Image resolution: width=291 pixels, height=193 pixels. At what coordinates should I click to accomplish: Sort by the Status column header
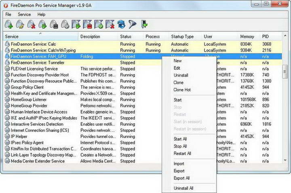[x=131, y=36]
